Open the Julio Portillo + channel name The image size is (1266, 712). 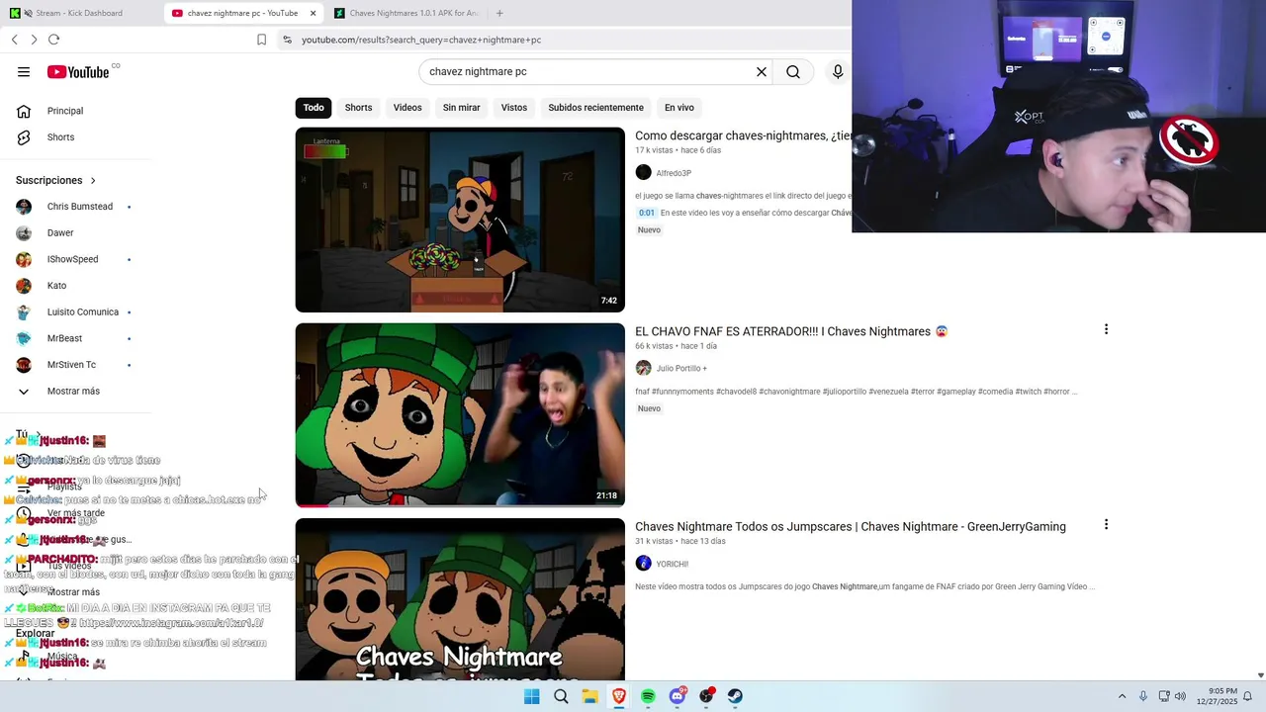click(681, 369)
